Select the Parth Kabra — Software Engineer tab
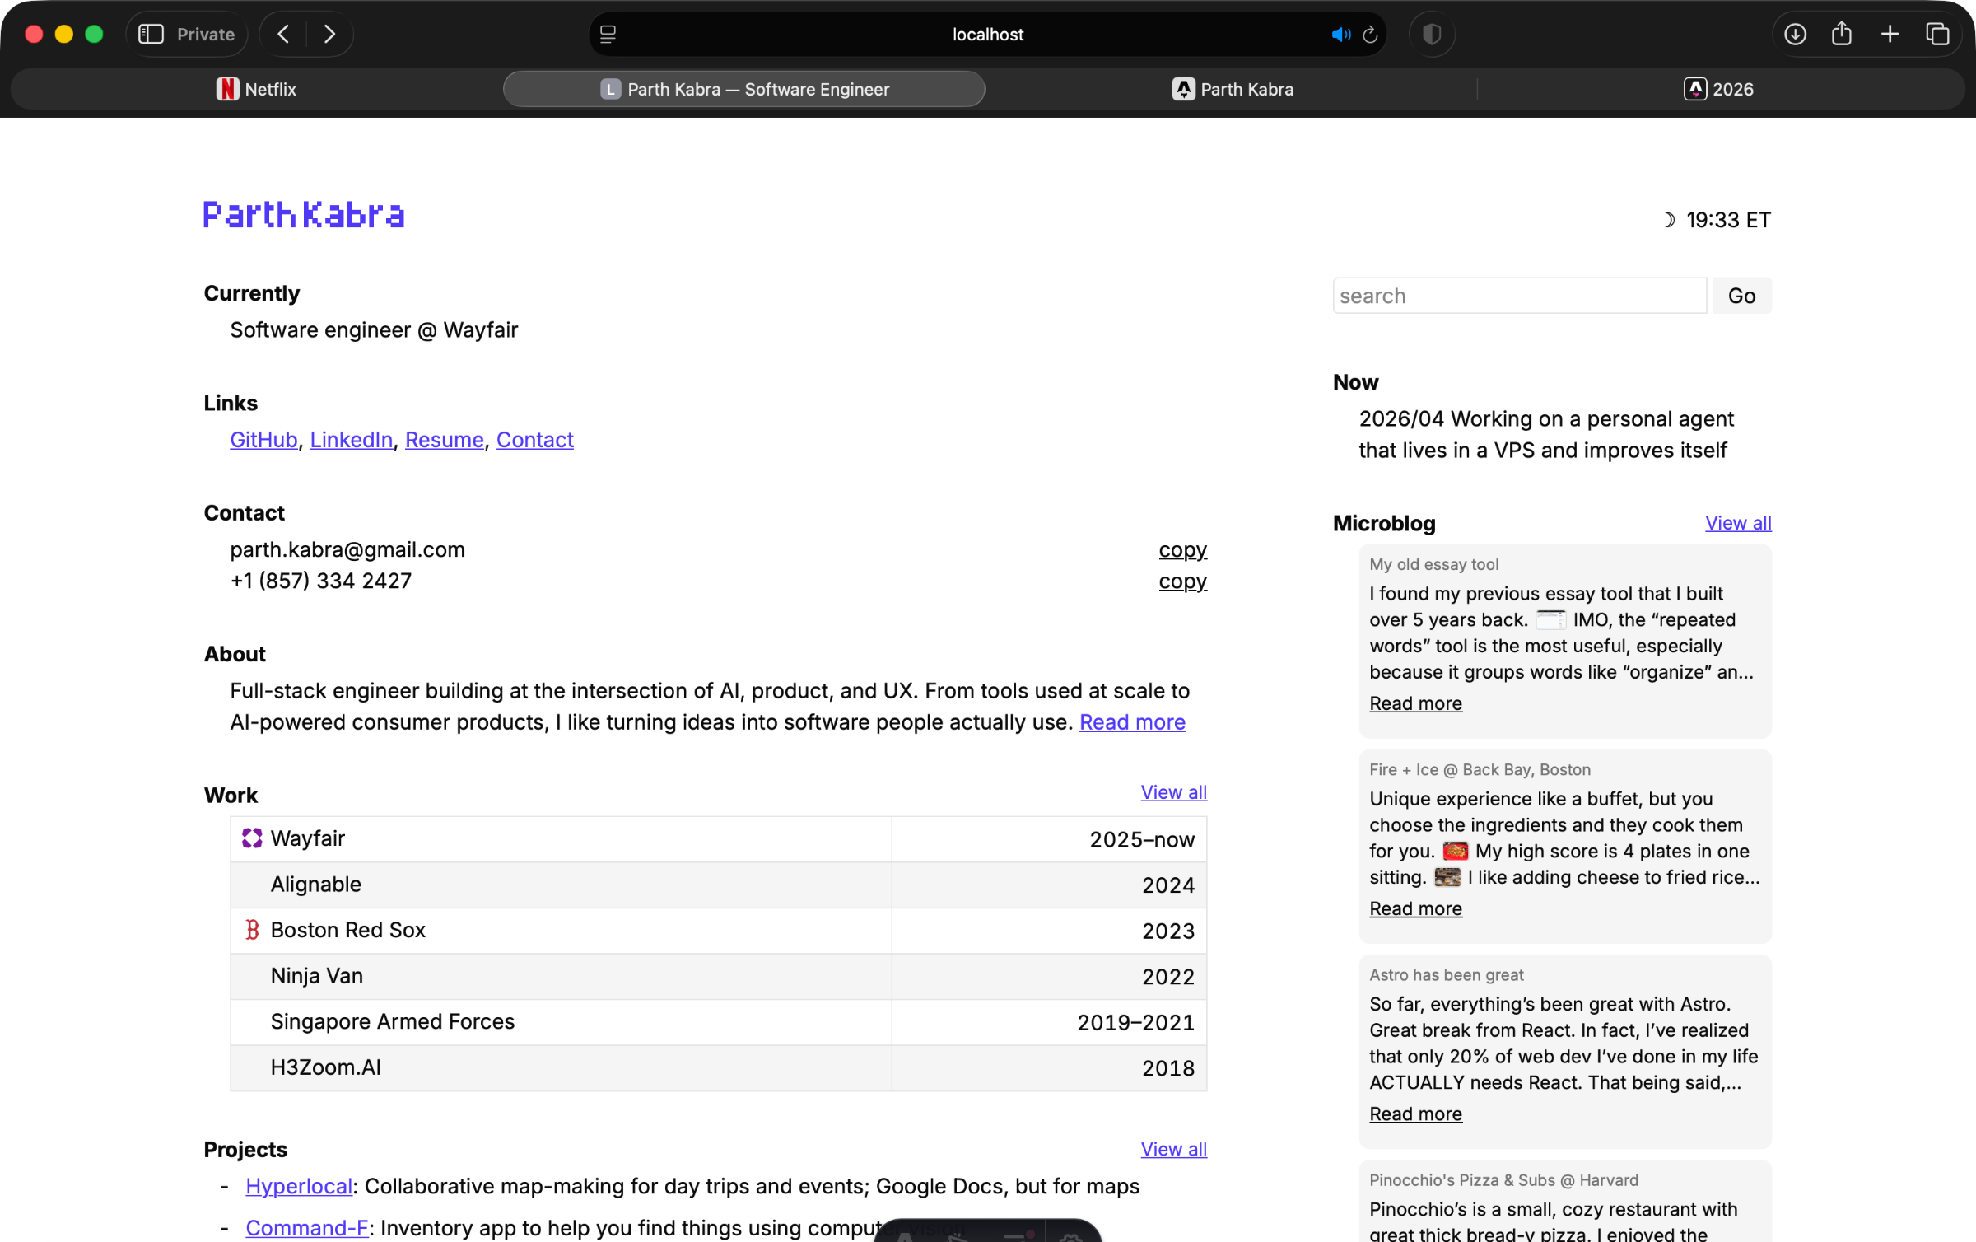This screenshot has height=1242, width=1976. 744,89
